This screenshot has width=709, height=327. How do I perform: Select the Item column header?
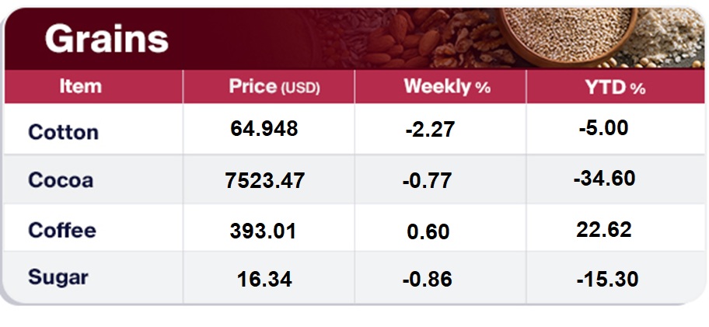click(80, 86)
